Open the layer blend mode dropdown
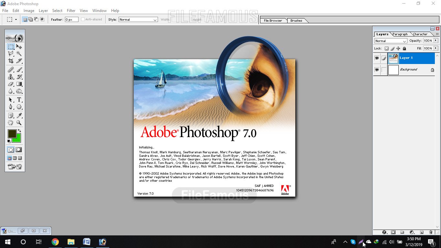 [391, 41]
